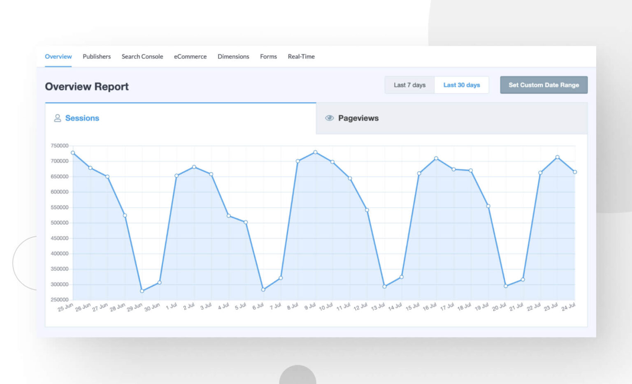
Task: Return to the Overview tab
Action: pos(58,56)
